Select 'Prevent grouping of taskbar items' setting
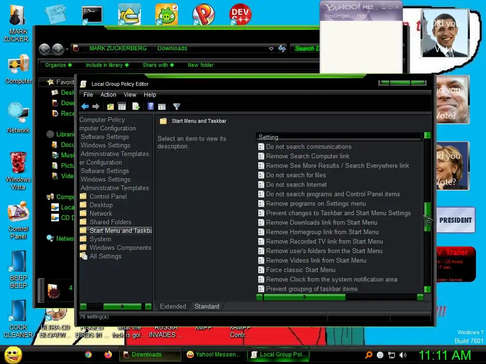 tap(311, 289)
